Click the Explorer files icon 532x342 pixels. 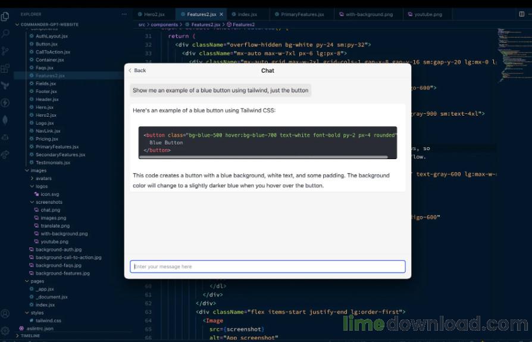pos(5,16)
